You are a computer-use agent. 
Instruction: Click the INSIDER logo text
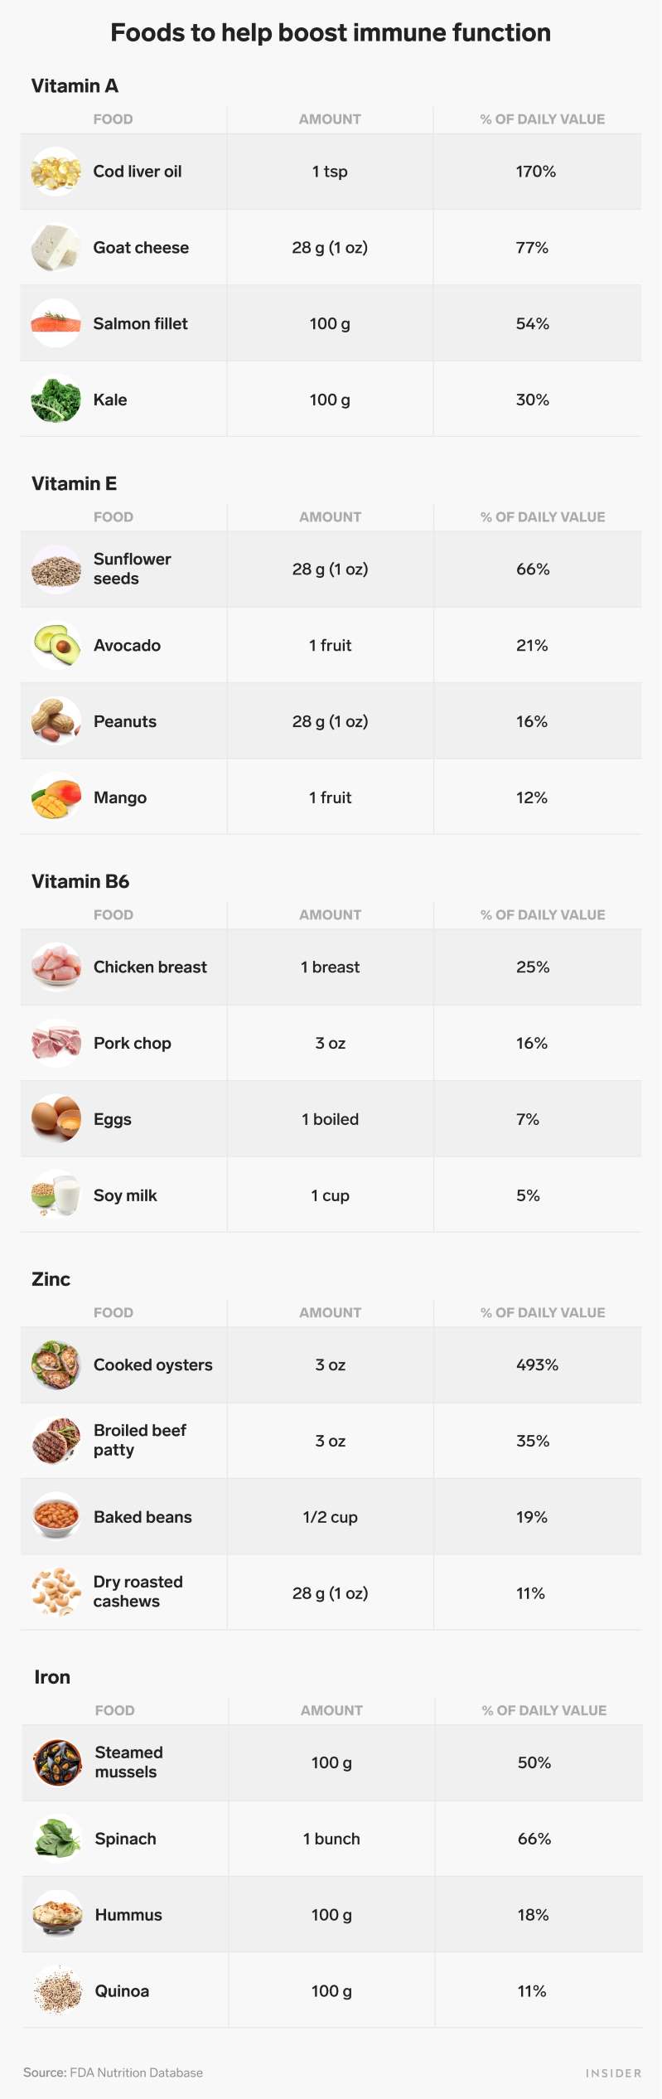pos(613,2073)
